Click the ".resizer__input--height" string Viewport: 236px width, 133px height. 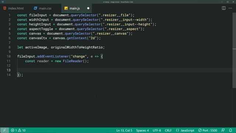click(x=128, y=24)
